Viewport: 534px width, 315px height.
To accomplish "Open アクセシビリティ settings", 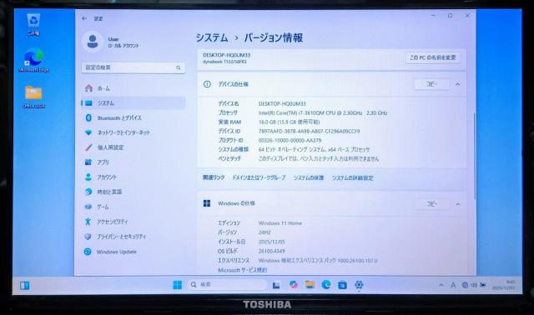I will click(133, 222).
